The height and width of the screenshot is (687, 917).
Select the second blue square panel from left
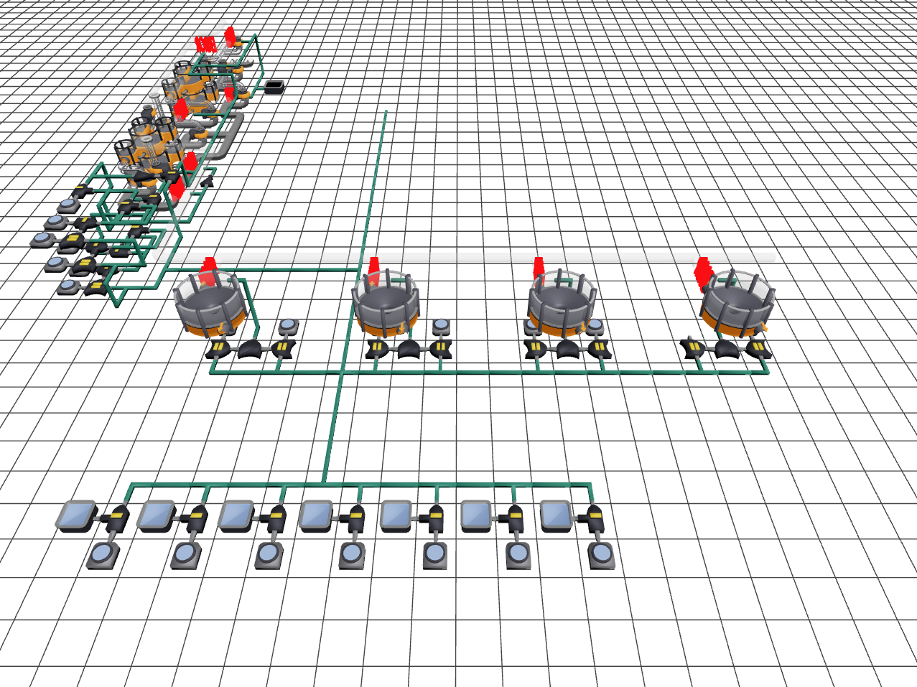click(157, 515)
